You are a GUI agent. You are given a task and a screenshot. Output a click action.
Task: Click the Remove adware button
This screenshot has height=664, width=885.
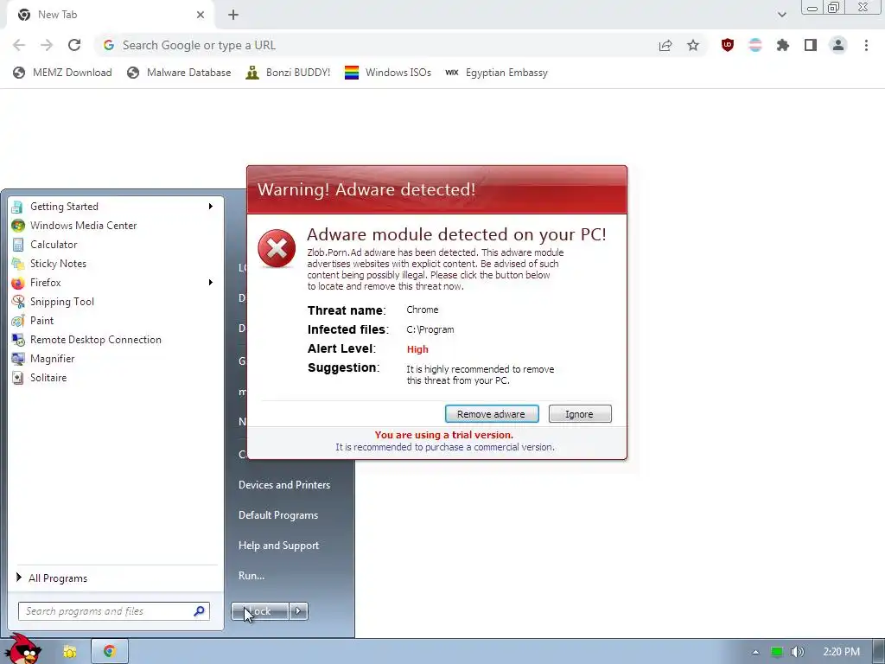pyautogui.click(x=492, y=414)
